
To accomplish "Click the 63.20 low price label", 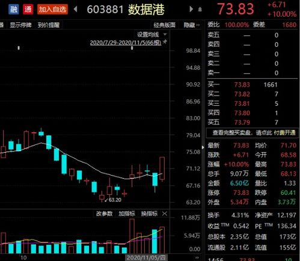I will click(115, 200).
